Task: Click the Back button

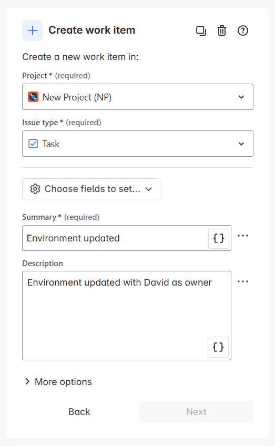Action: pos(79,412)
